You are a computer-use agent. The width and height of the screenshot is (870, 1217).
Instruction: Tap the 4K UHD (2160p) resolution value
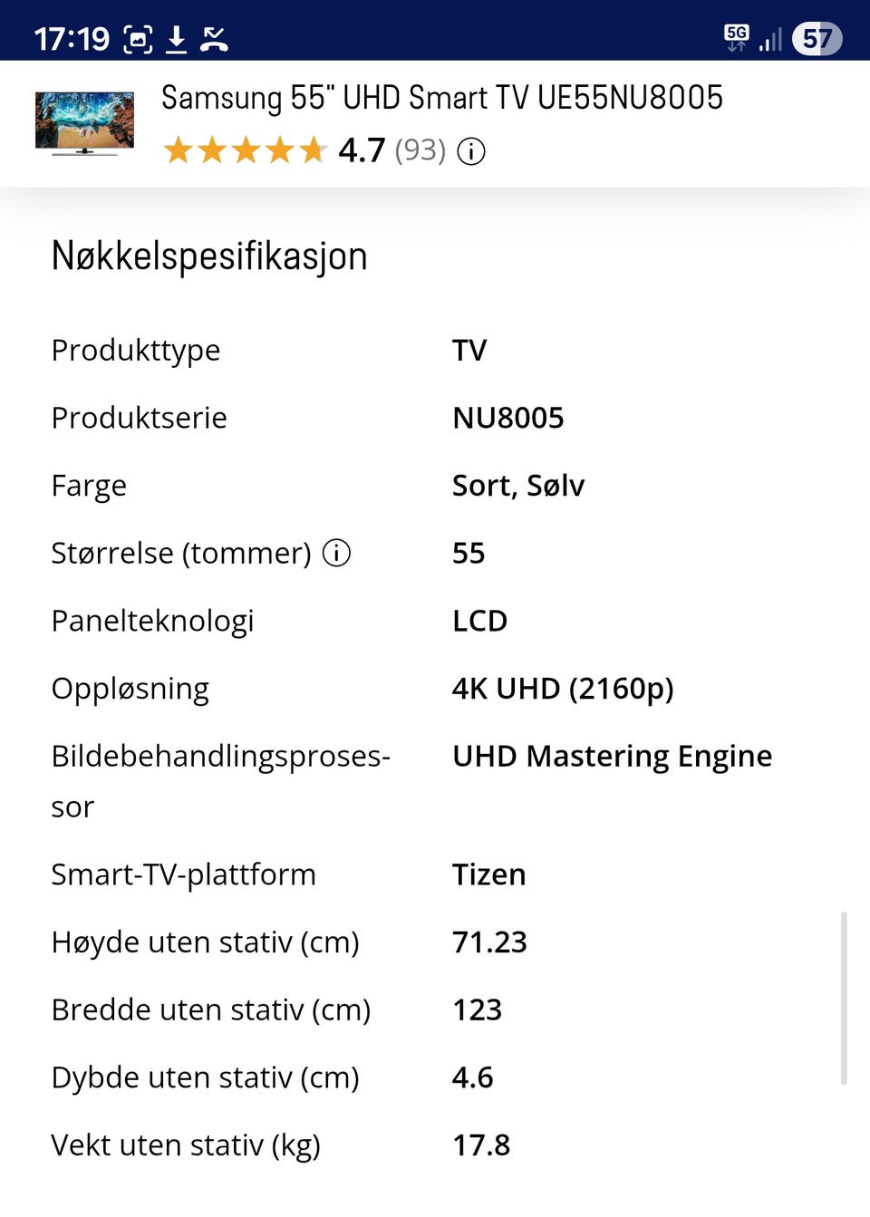pyautogui.click(x=563, y=689)
